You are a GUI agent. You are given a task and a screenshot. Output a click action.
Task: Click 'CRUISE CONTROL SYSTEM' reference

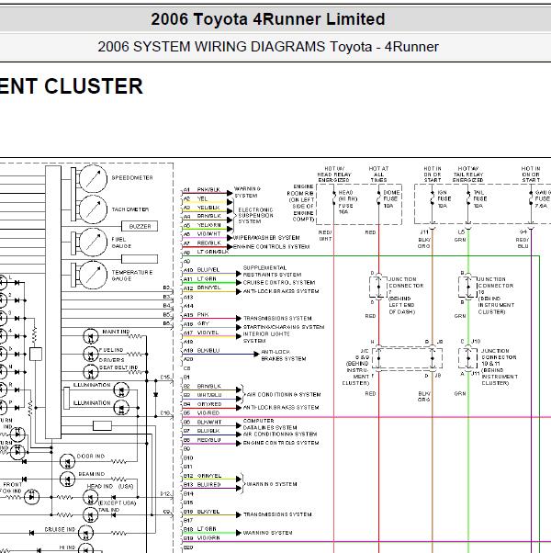click(279, 283)
